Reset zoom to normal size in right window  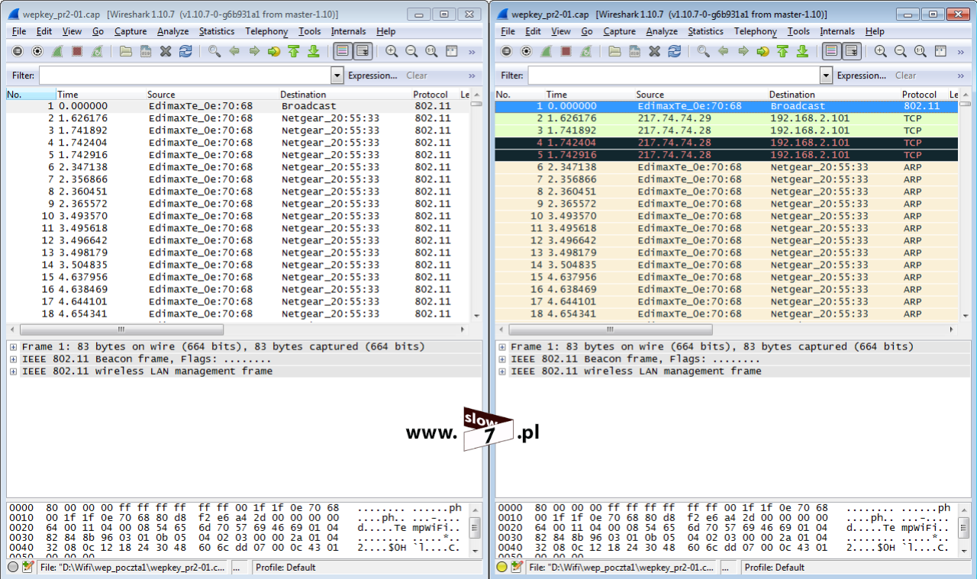tap(921, 51)
